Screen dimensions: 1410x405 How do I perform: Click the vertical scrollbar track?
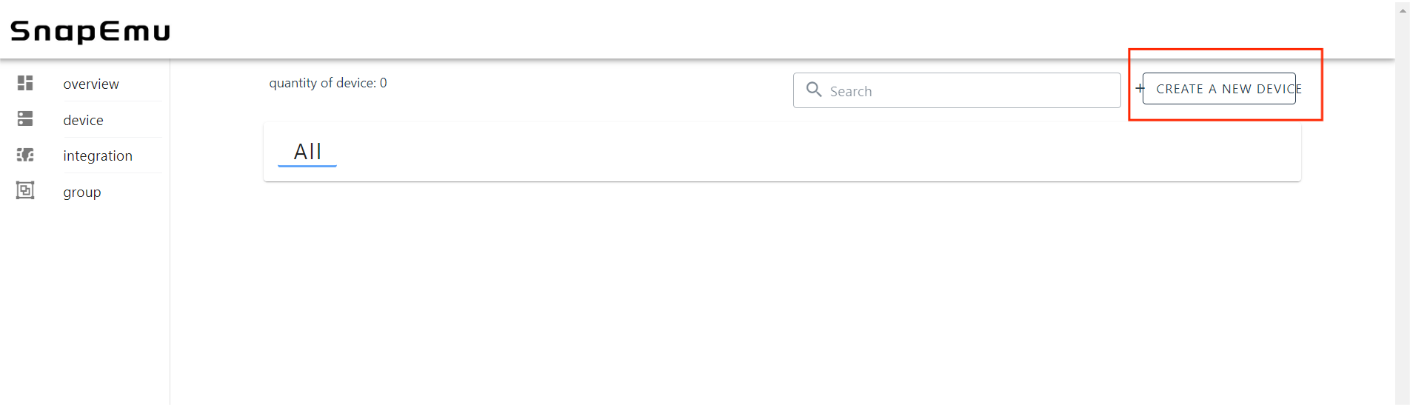1403,222
